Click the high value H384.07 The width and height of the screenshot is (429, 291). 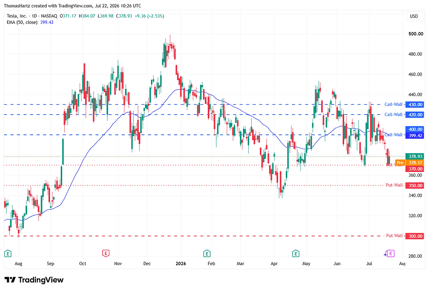click(x=87, y=16)
